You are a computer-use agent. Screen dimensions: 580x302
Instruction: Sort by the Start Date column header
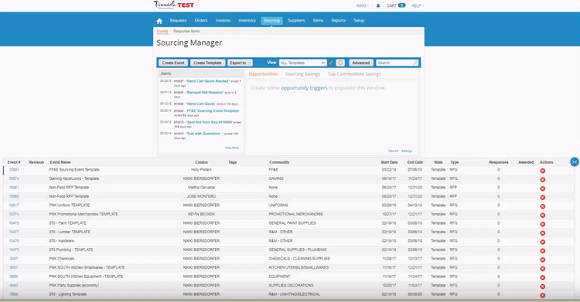(389, 162)
